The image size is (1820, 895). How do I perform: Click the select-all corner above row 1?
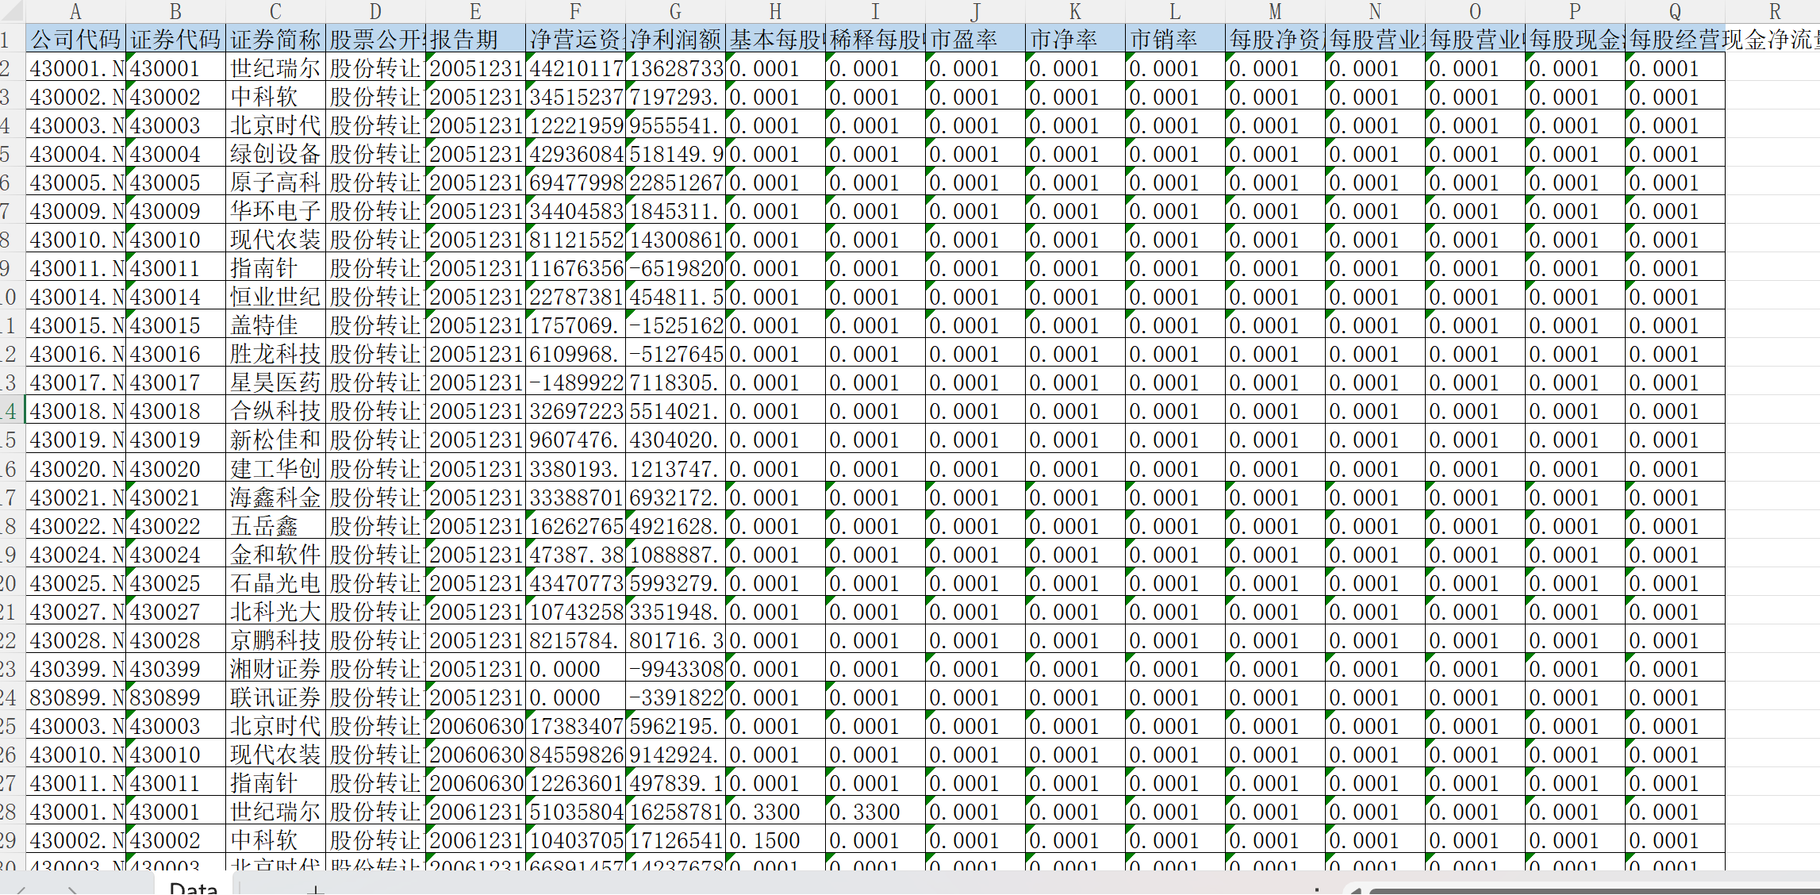(x=11, y=11)
